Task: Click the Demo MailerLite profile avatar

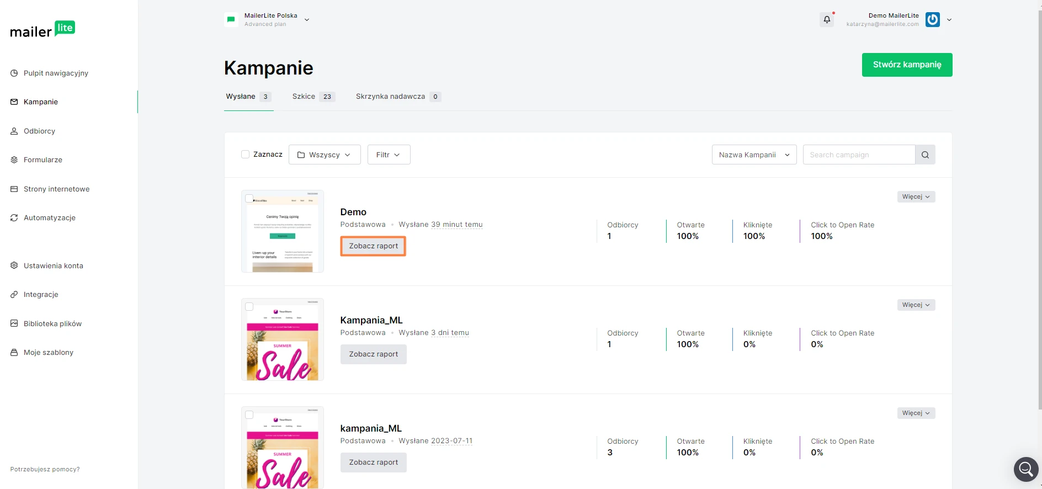Action: click(x=932, y=20)
